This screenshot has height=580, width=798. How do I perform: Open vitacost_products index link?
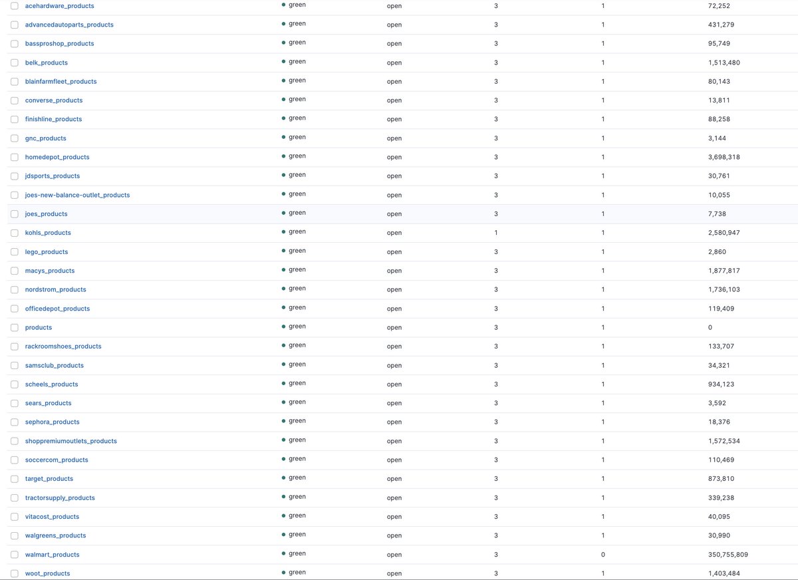[52, 516]
